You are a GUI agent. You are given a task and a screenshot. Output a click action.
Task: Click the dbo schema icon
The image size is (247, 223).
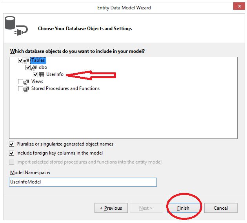(34, 68)
